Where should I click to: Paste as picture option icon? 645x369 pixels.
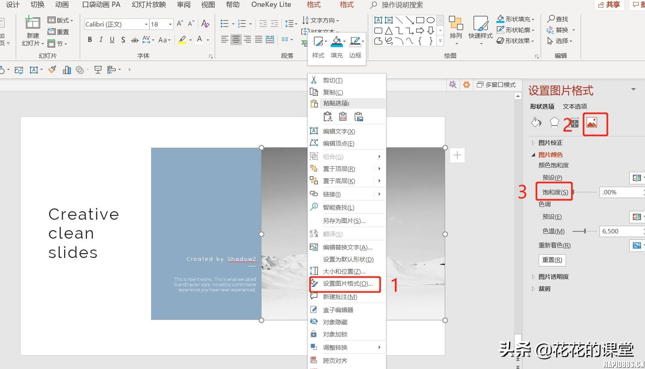click(x=359, y=117)
